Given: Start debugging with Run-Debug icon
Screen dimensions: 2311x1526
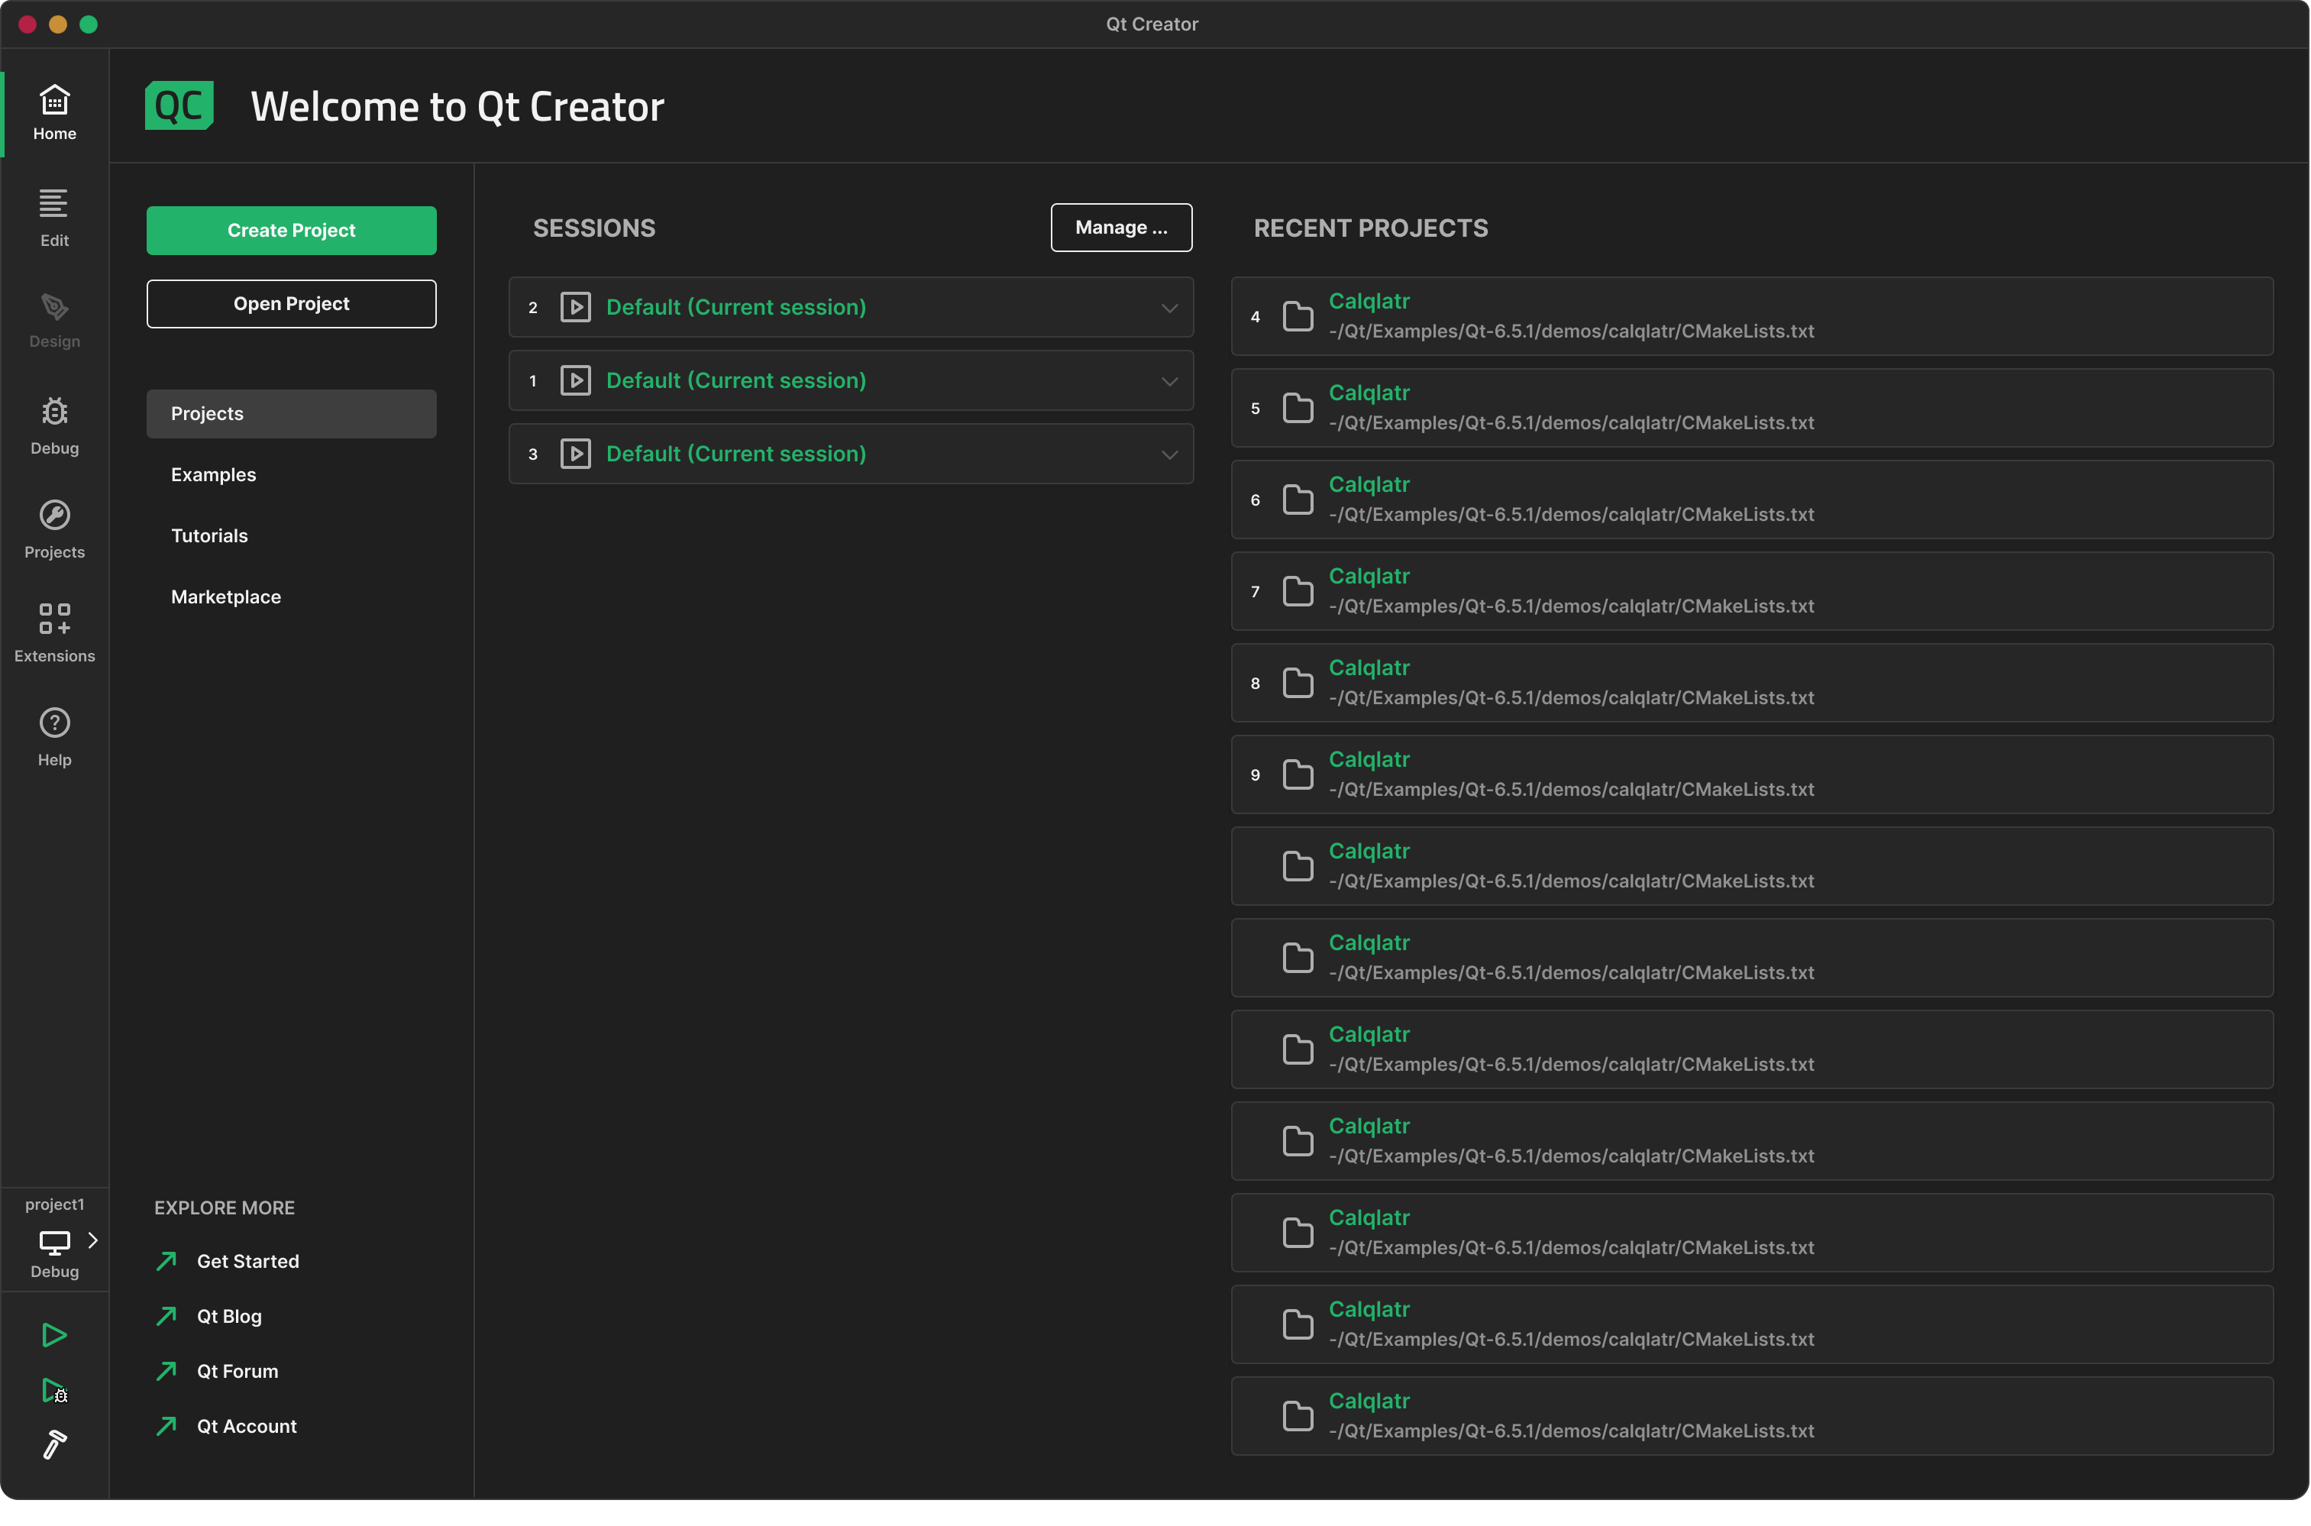Looking at the screenshot, I should (54, 1390).
